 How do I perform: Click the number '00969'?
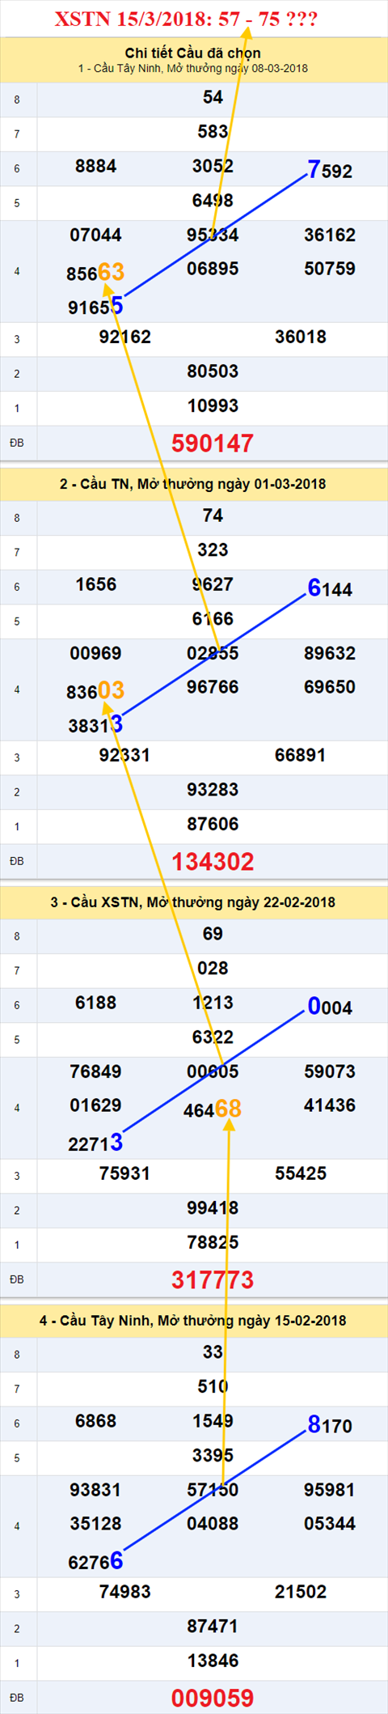point(96,653)
